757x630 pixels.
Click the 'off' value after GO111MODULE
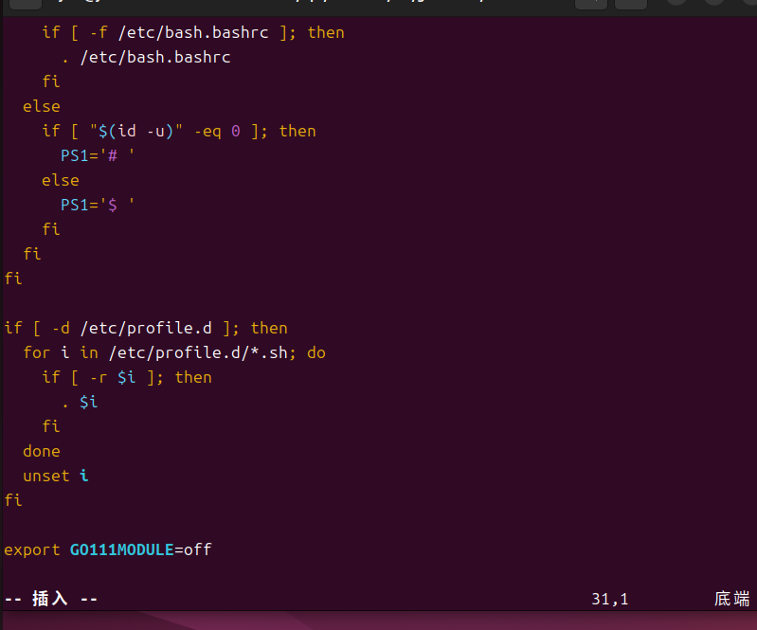click(x=198, y=549)
